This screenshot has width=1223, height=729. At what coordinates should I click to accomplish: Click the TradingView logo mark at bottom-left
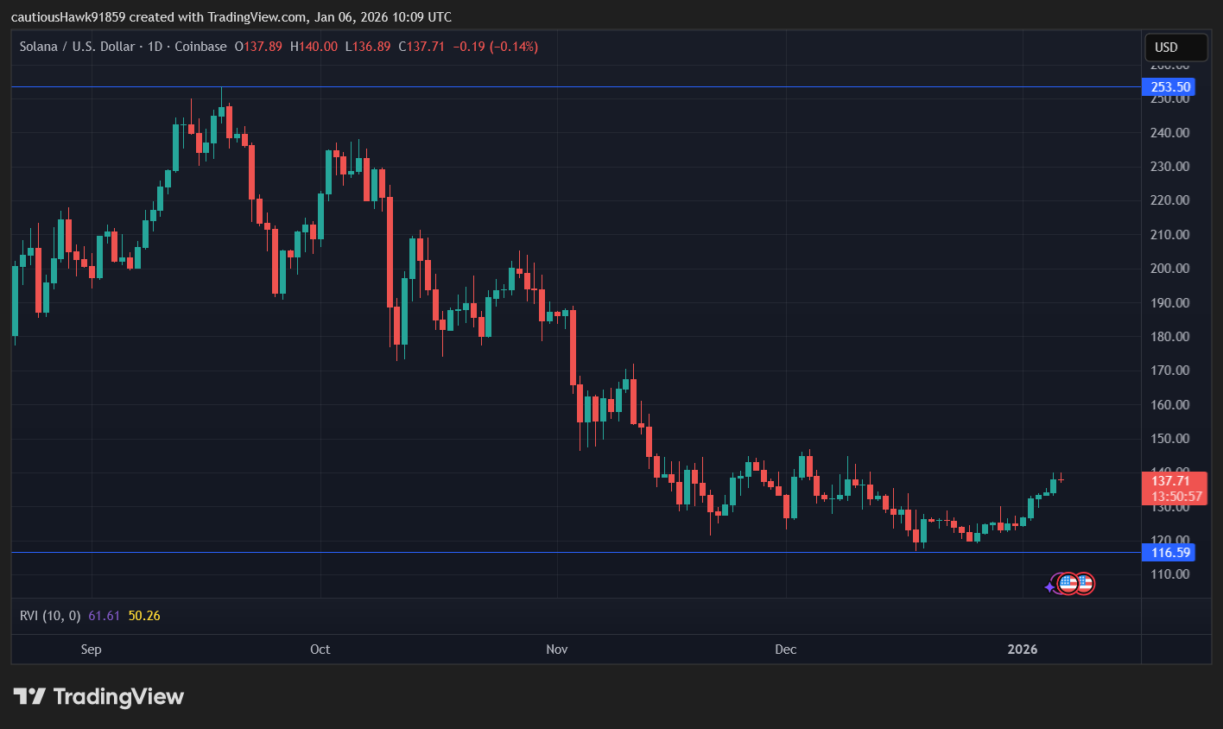click(29, 696)
